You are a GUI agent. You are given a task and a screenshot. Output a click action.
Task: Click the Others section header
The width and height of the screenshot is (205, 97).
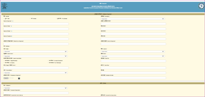point(103,83)
